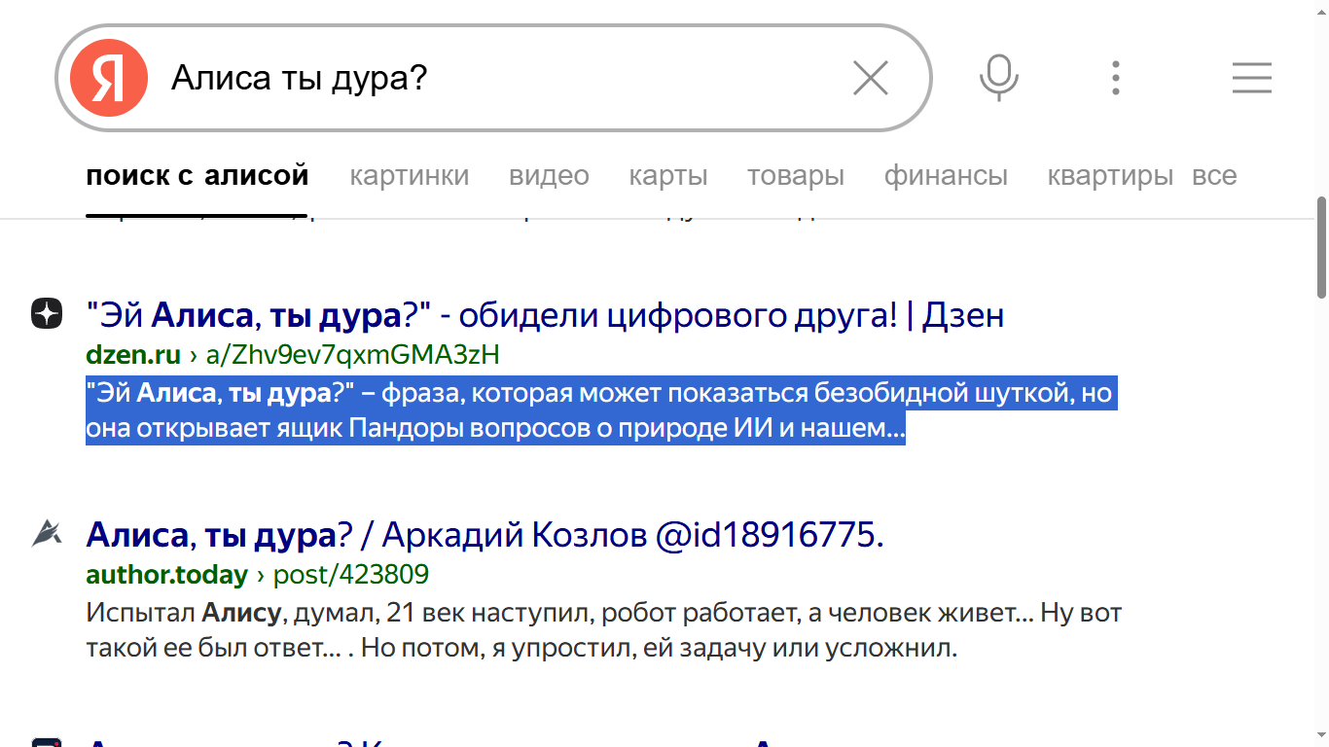Open result 'обидели цифрового друга! | Дзен'
Screen dimensions: 1329x747
tap(545, 315)
